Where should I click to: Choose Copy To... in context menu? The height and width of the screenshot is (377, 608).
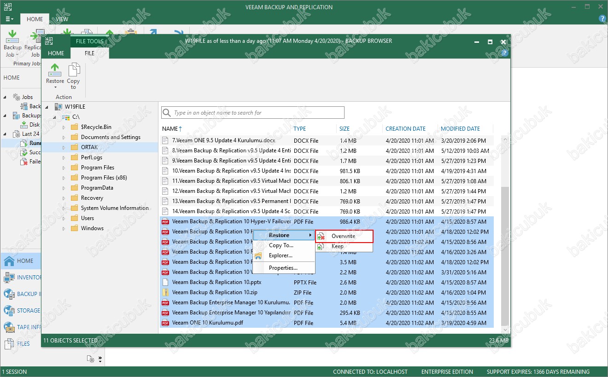point(284,245)
